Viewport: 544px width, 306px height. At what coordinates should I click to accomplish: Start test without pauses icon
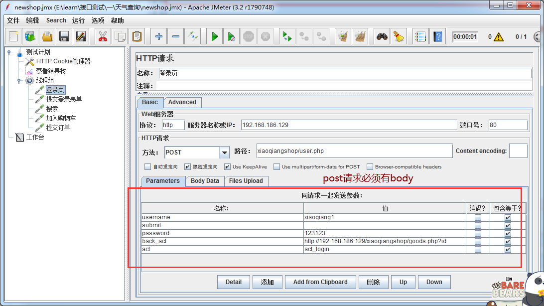click(232, 36)
